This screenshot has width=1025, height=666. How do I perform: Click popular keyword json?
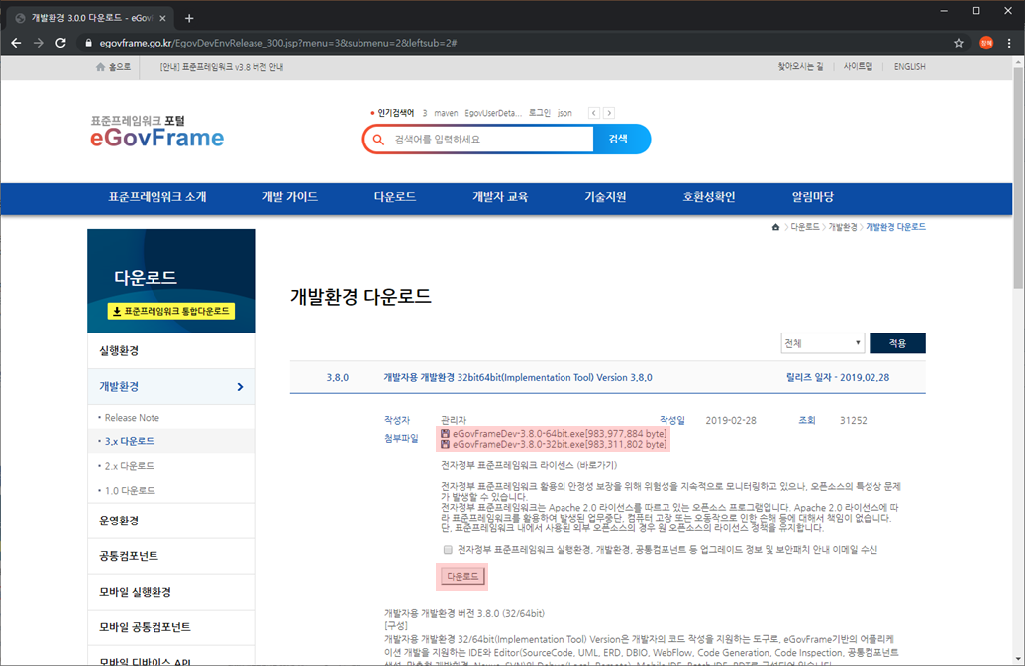pyautogui.click(x=564, y=113)
